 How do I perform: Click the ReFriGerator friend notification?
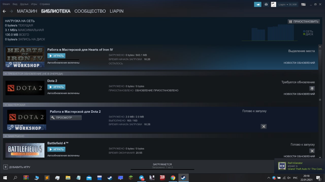coord(300,166)
